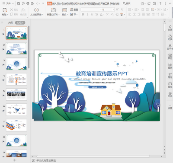Toggle left text alignment
The width and height of the screenshot is (173, 163).
(x=130, y=14)
